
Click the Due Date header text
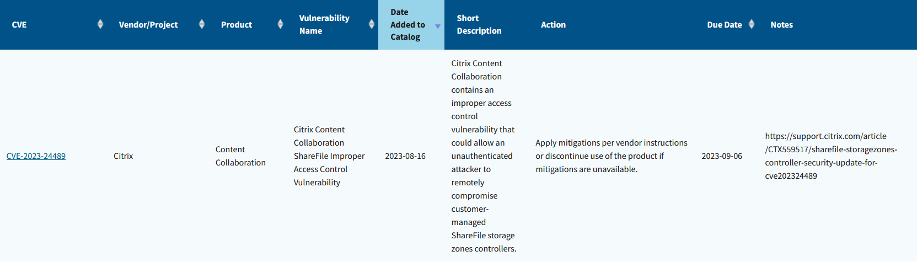pyautogui.click(x=724, y=25)
